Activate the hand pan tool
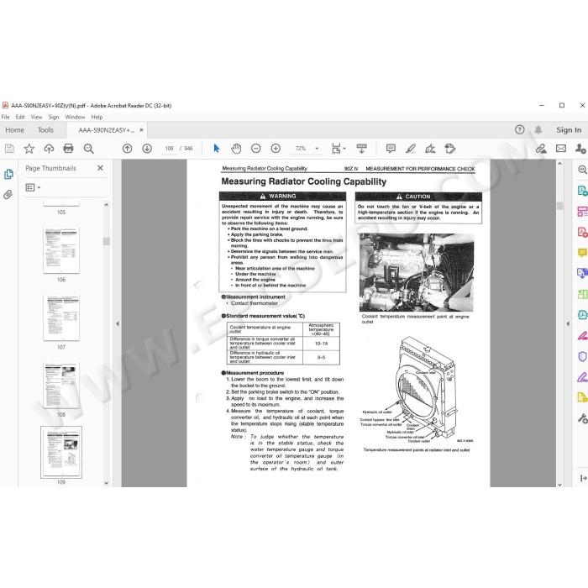This screenshot has width=588, height=588. tap(236, 149)
